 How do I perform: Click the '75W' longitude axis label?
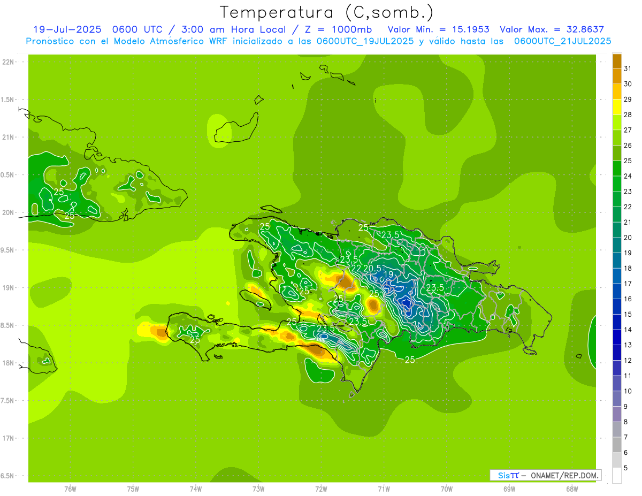pyautogui.click(x=133, y=489)
